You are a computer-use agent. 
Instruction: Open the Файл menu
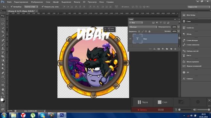(9, 2)
